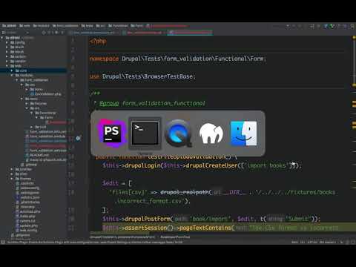356x267 pixels.
Task: Expand the config folder arrow
Action: pos(7,42)
